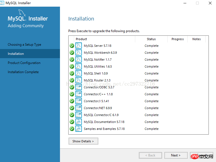Click the MySQL Utilities 1.6.5 product icon
Image resolution: width=216 pixels, height=162 pixels.
79,66
